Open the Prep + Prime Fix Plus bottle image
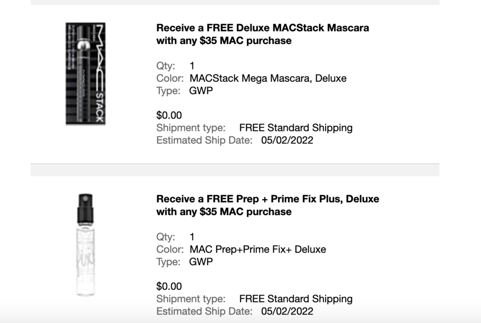The image size is (481, 323). pos(85,245)
